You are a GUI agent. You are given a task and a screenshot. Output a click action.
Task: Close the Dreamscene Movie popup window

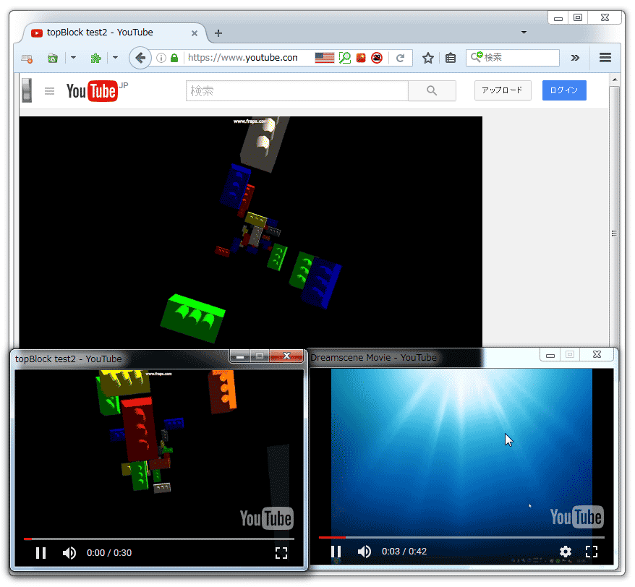[597, 355]
